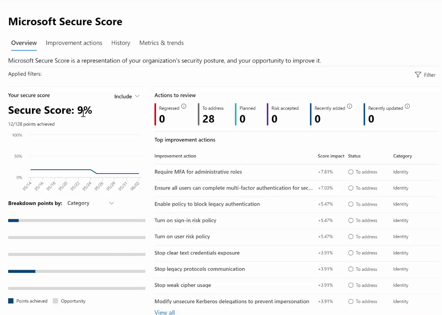Click View all improvement actions link
442x315 pixels.
pyautogui.click(x=165, y=312)
